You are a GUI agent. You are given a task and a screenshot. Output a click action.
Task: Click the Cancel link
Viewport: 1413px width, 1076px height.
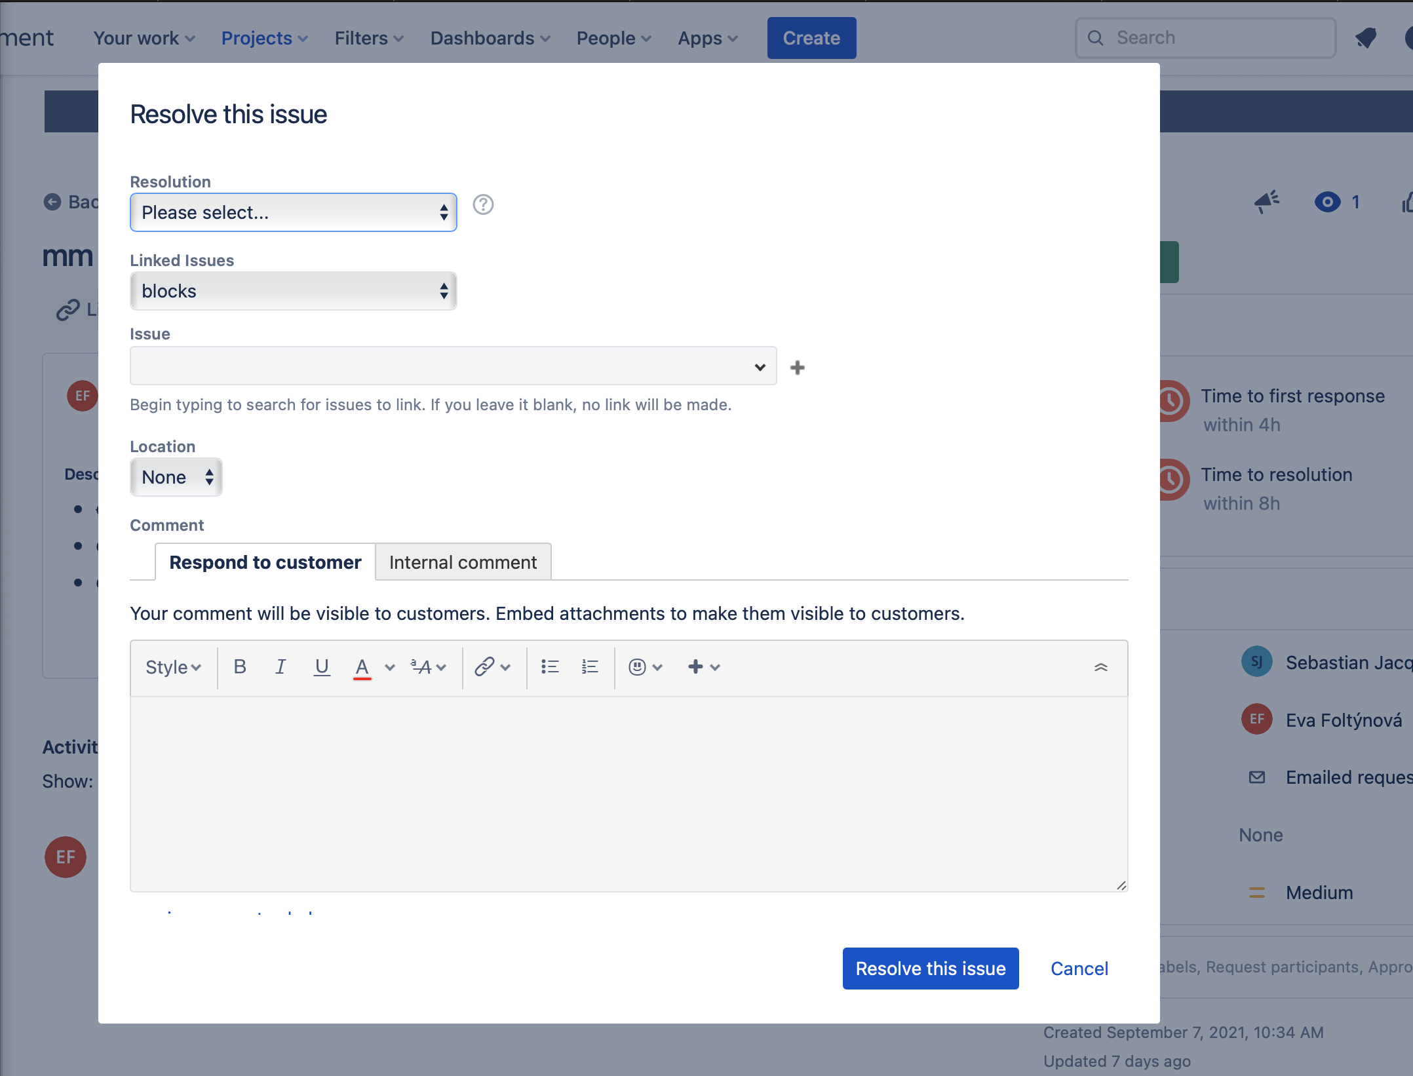pos(1079,969)
